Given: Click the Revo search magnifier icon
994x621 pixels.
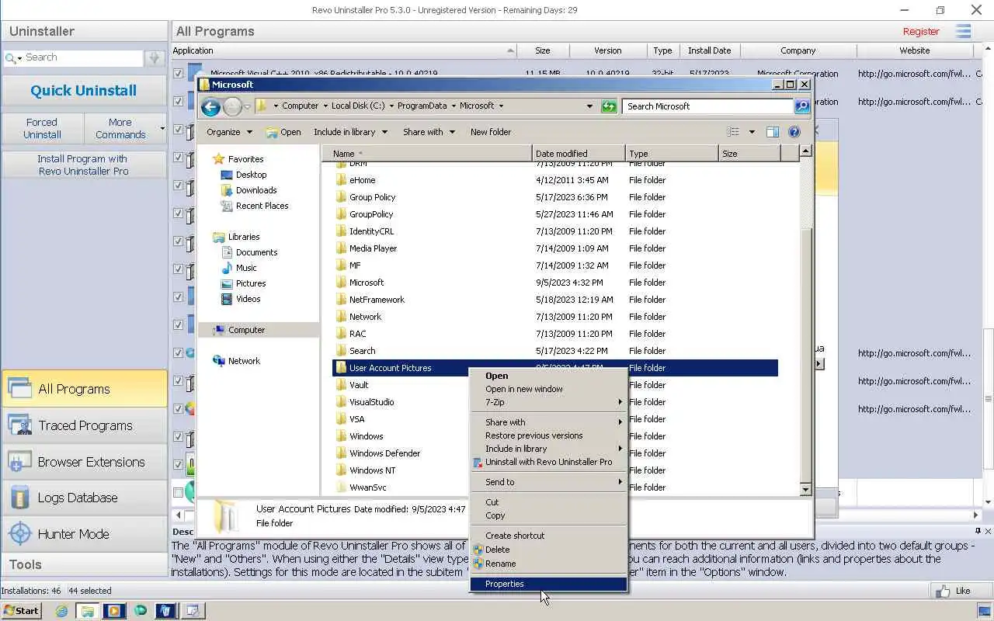Looking at the screenshot, I should 11,57.
